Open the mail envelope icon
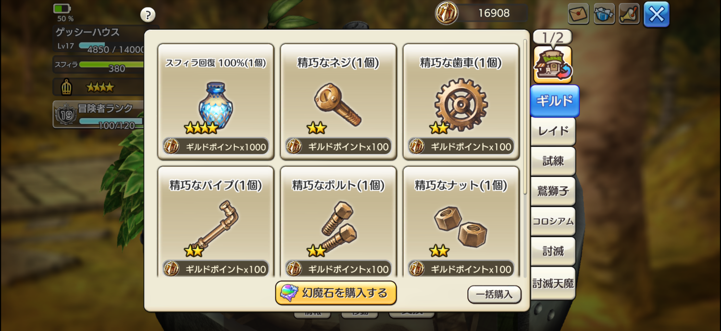 pyautogui.click(x=578, y=14)
